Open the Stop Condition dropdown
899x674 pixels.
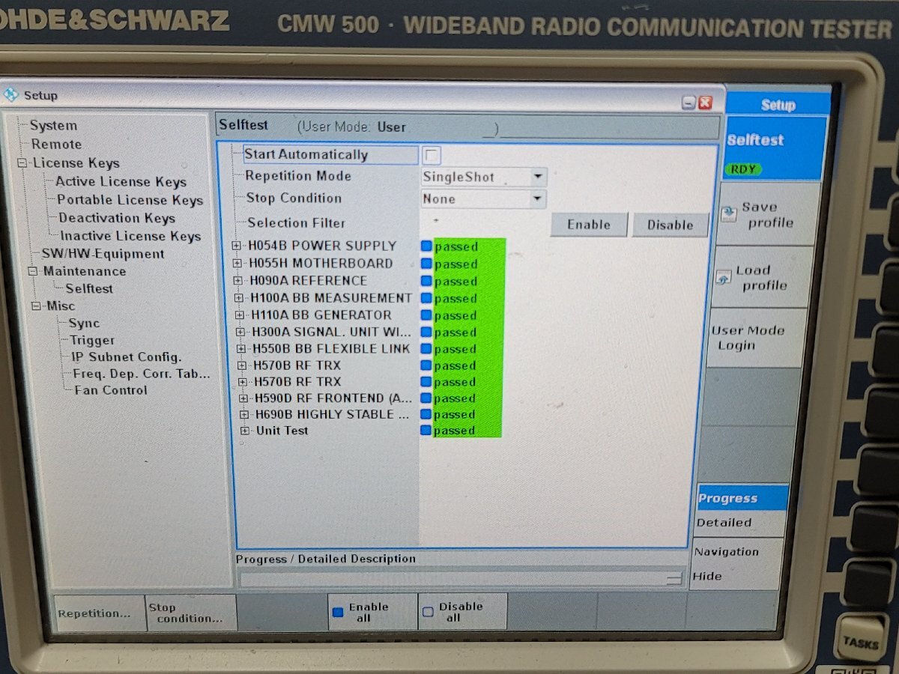536,198
